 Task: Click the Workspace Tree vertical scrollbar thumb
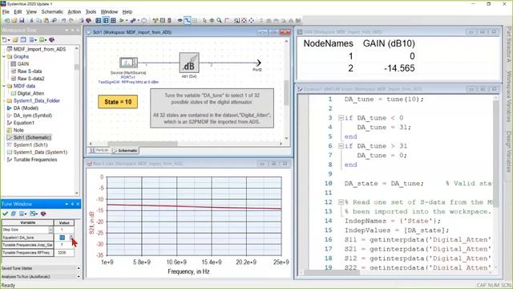77,67
